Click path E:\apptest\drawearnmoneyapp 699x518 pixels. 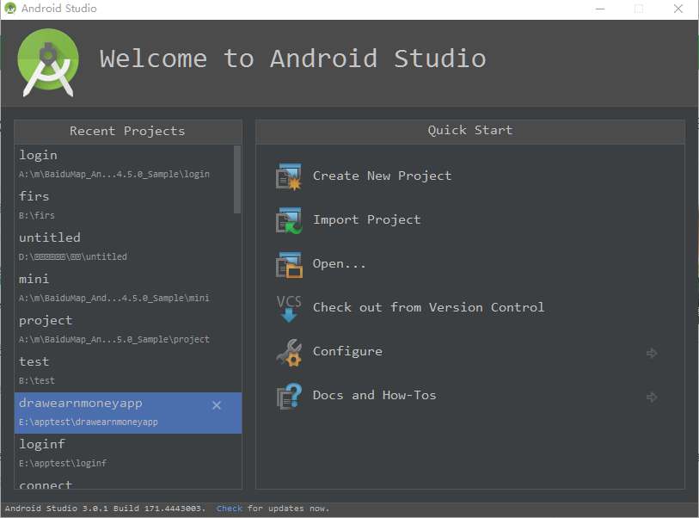(89, 422)
